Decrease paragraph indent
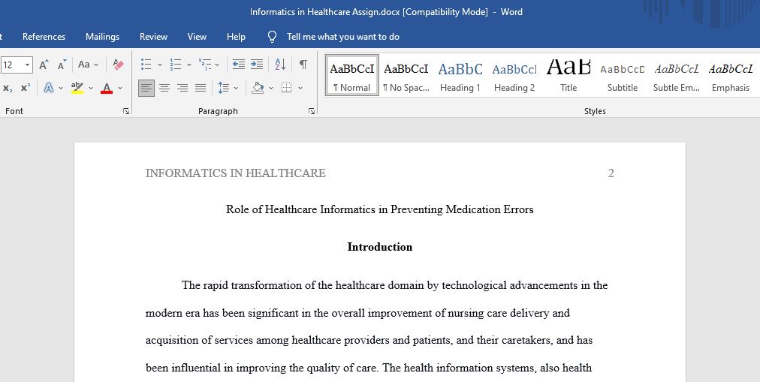 239,65
